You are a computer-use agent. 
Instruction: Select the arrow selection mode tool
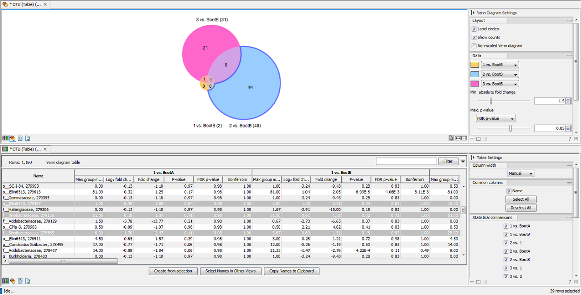(451, 138)
